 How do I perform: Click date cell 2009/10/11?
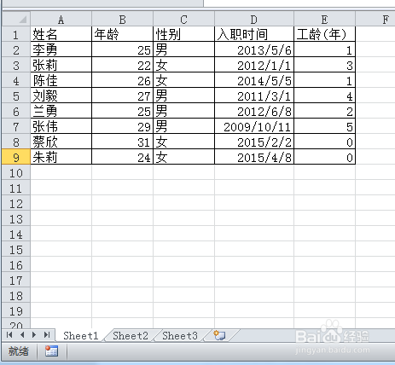pos(254,126)
